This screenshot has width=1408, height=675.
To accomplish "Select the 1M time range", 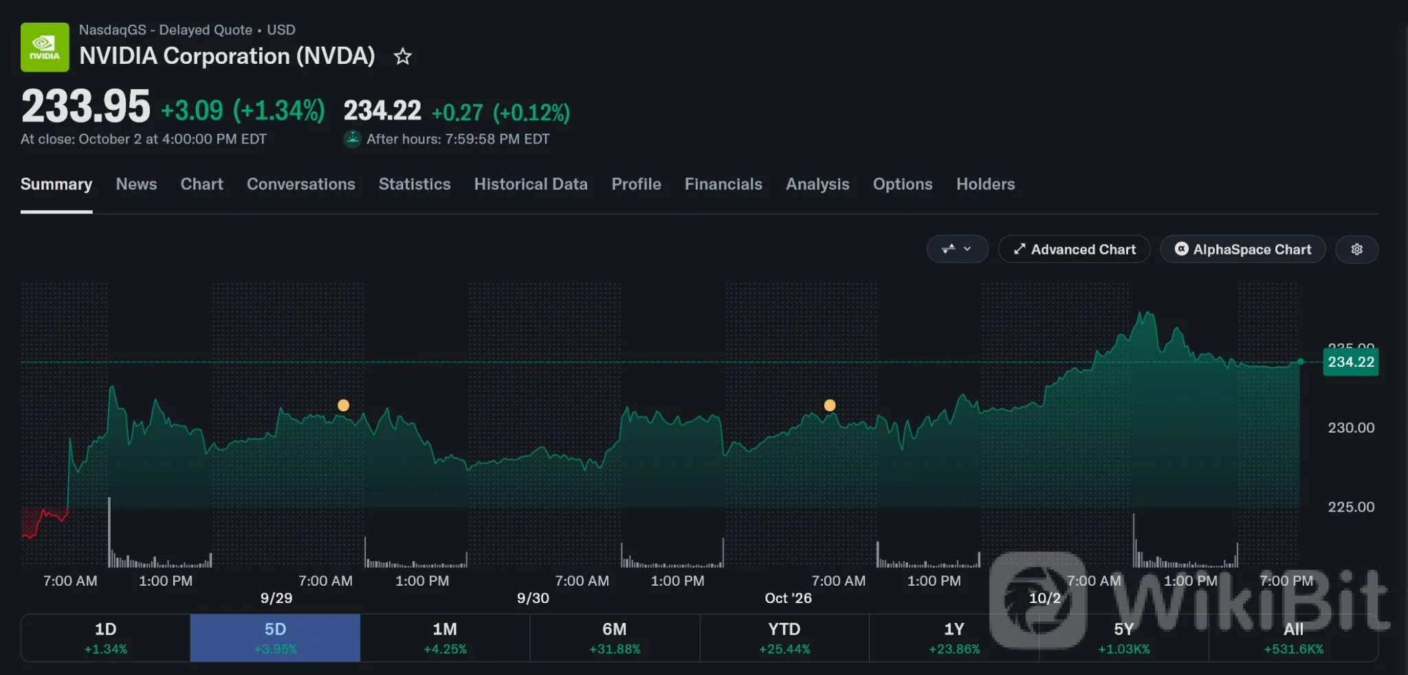I will pyautogui.click(x=445, y=638).
